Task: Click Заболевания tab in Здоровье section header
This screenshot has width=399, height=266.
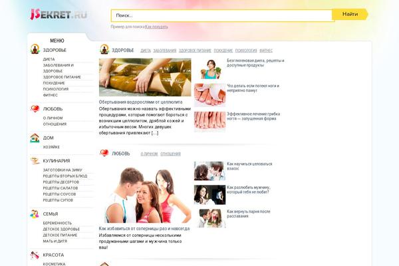Action: pyautogui.click(x=165, y=51)
